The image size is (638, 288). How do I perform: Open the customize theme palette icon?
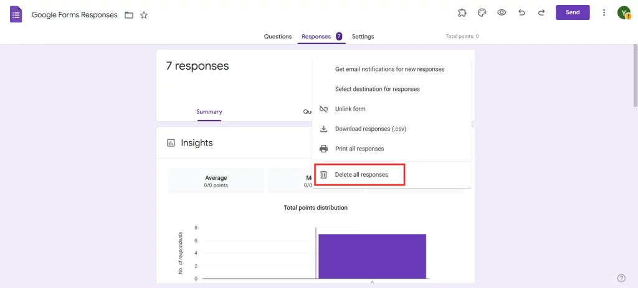[482, 12]
